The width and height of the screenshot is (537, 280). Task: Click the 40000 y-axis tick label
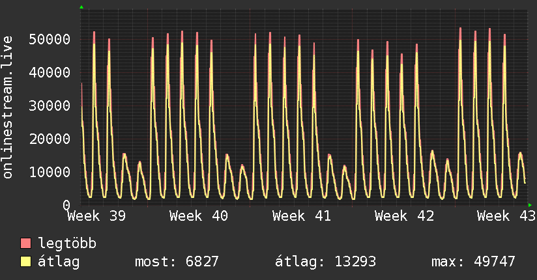(x=50, y=72)
